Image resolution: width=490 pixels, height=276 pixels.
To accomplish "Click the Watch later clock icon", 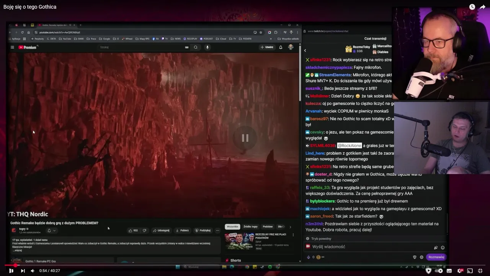I will pyautogui.click(x=472, y=7).
